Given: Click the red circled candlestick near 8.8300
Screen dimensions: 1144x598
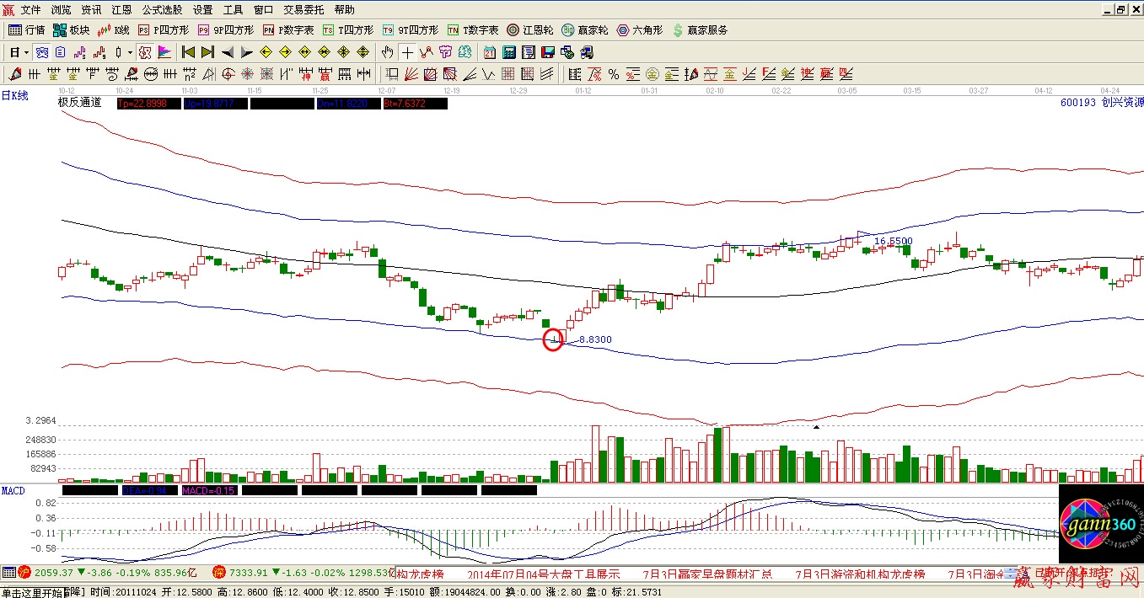Looking at the screenshot, I should (x=552, y=340).
